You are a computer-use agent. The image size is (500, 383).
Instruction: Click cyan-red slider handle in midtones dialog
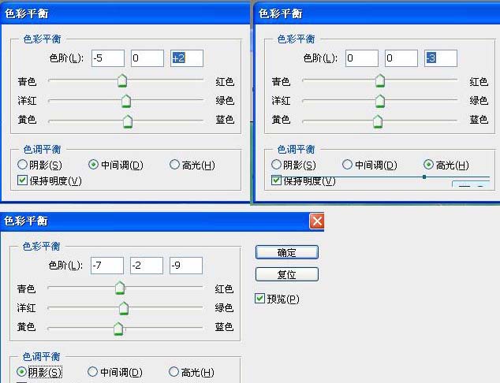click(122, 80)
